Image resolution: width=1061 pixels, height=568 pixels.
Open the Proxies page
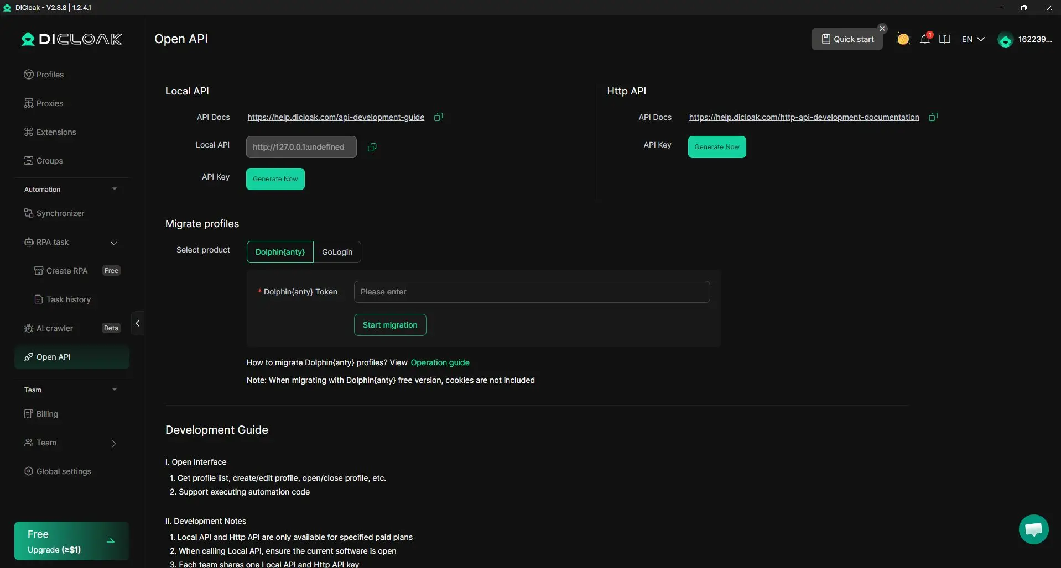[x=50, y=103]
